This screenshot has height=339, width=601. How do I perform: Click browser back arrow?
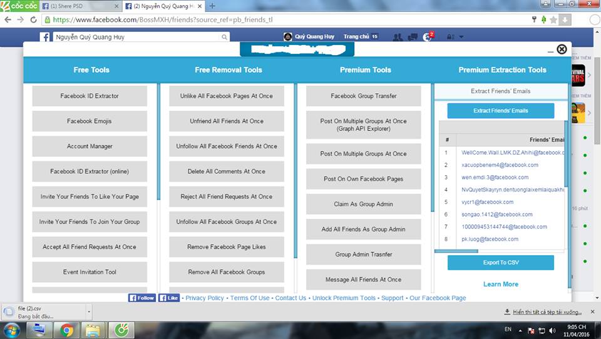pos(8,19)
